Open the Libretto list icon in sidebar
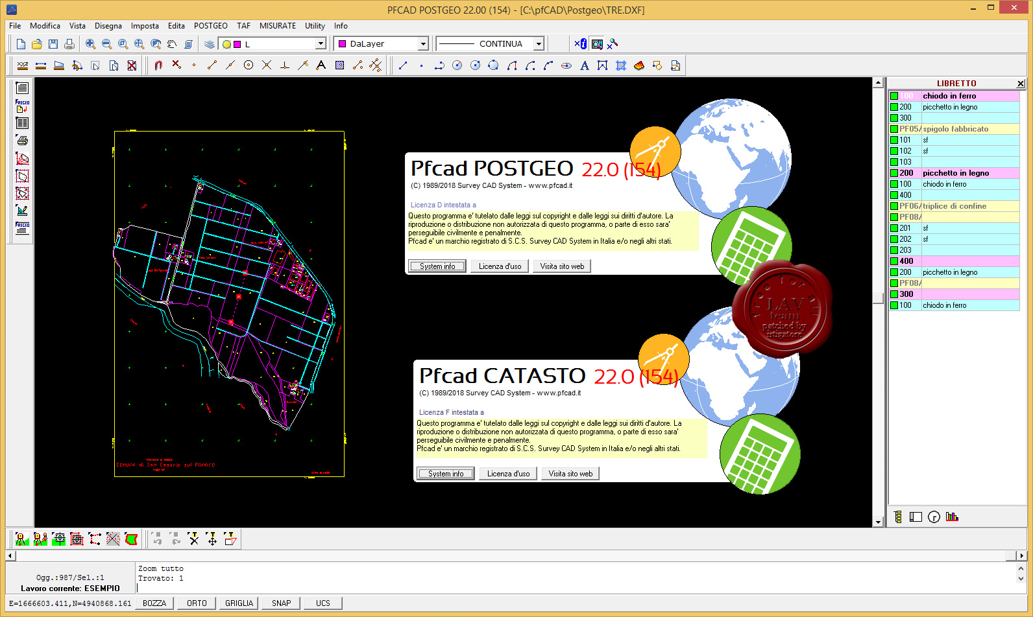The width and height of the screenshot is (1033, 617). (x=22, y=88)
